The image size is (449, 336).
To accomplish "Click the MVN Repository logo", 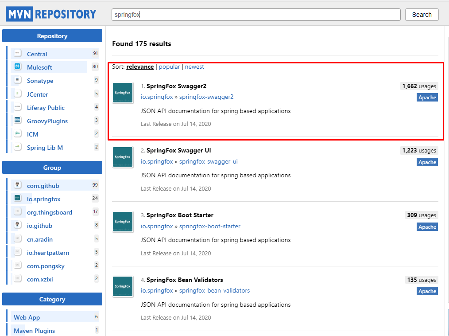I will click(x=51, y=14).
